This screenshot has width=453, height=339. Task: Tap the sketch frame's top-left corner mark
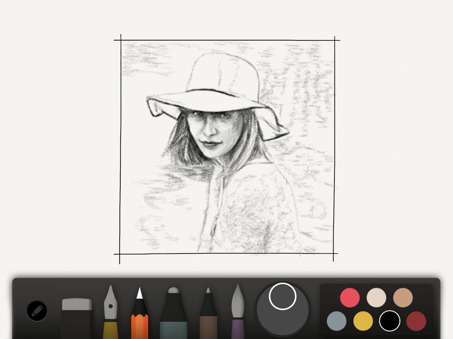(121, 39)
